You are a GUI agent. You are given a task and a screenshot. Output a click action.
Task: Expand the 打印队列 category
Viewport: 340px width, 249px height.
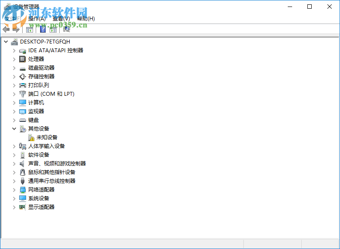14,85
